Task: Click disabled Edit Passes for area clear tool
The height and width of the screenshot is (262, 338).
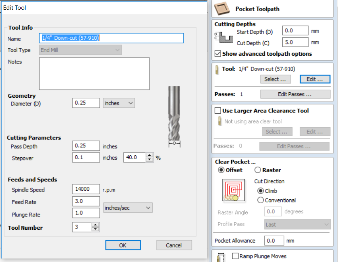Action: pos(294,146)
